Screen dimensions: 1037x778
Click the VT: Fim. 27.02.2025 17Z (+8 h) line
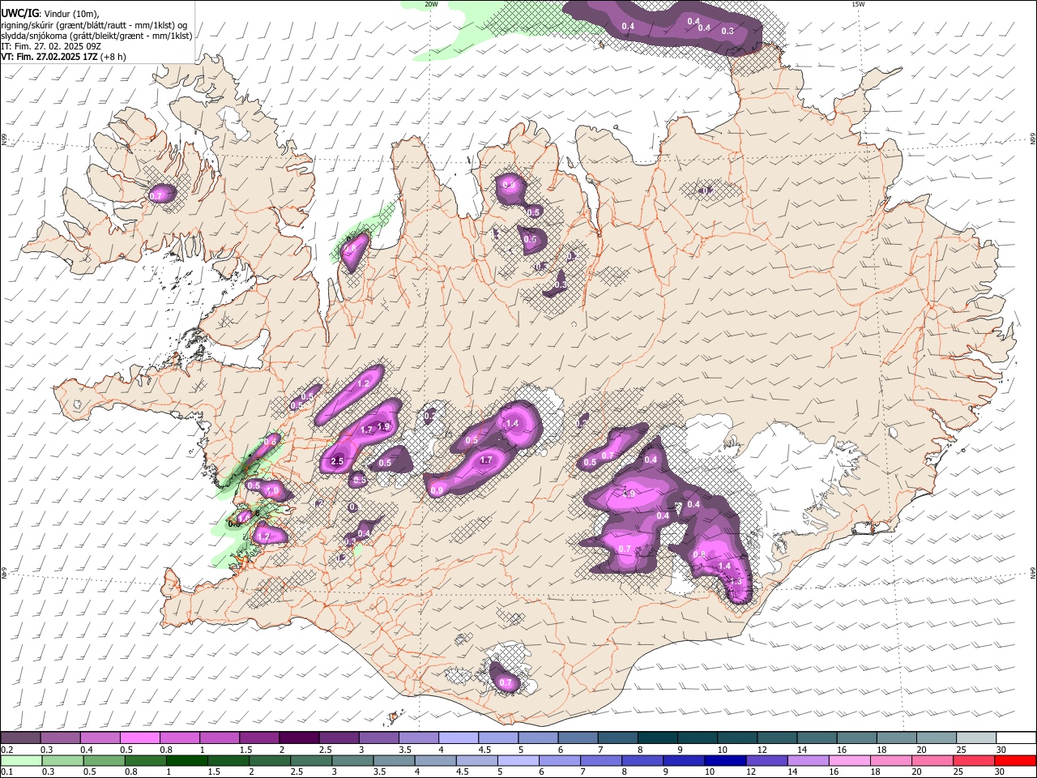pyautogui.click(x=63, y=57)
